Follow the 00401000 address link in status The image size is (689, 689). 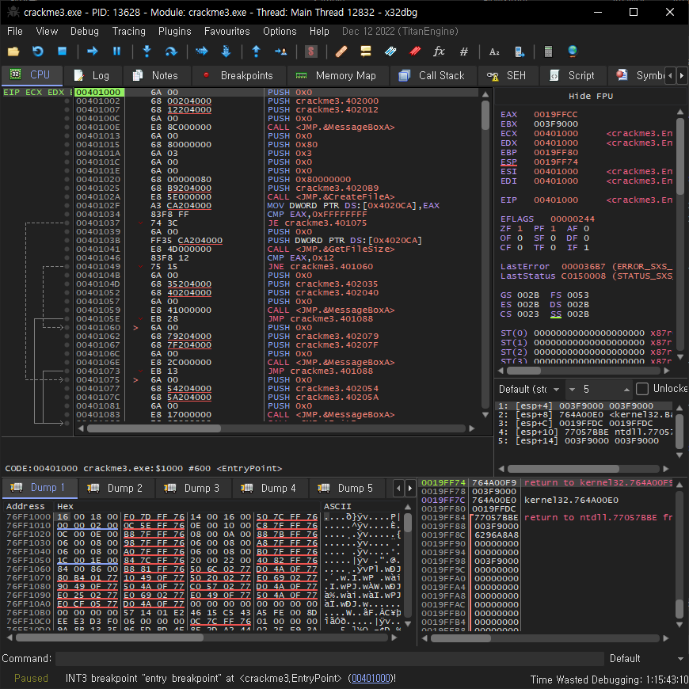[x=371, y=678]
